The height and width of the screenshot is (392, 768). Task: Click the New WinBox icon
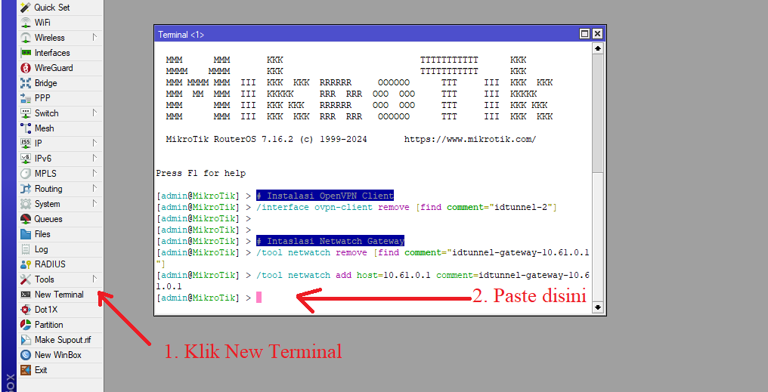pyautogui.click(x=26, y=355)
